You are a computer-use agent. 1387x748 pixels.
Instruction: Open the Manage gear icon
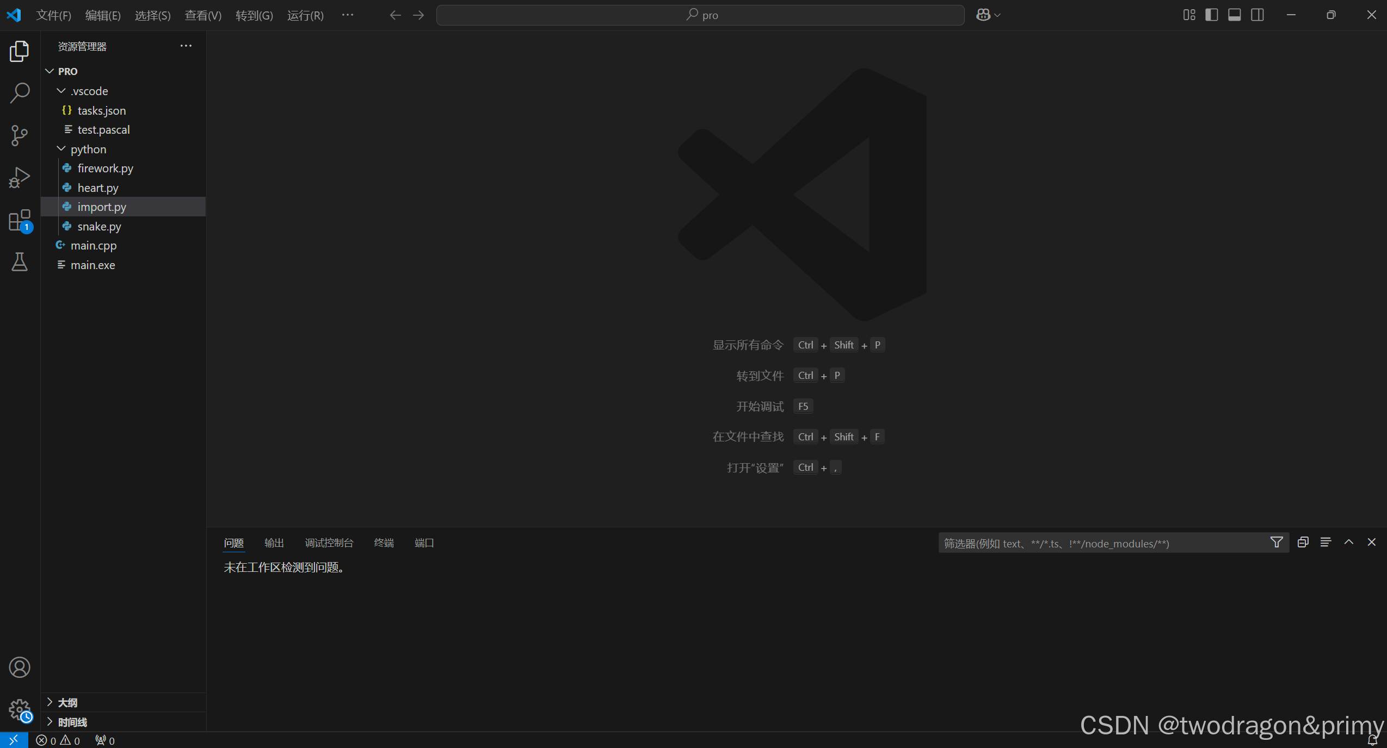pos(20,709)
